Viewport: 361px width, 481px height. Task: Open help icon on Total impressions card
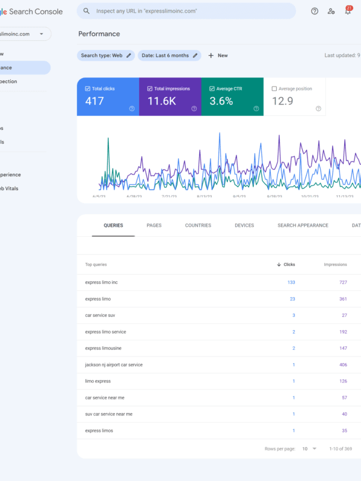click(194, 109)
